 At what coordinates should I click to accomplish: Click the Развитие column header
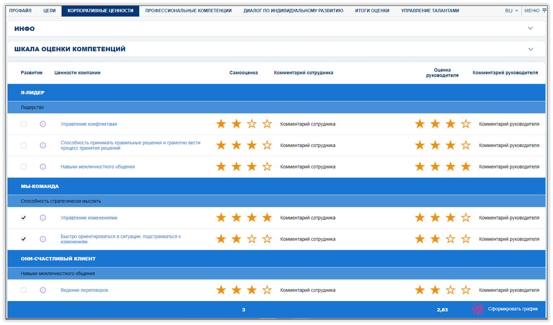31,73
